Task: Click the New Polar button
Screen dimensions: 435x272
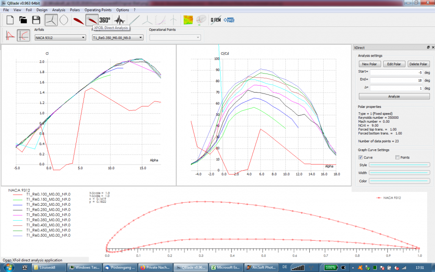Action: (370, 64)
